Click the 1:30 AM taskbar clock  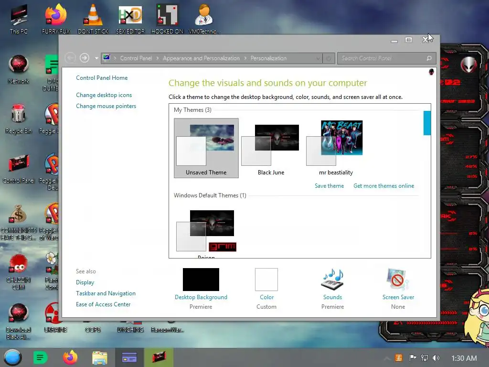pos(464,358)
